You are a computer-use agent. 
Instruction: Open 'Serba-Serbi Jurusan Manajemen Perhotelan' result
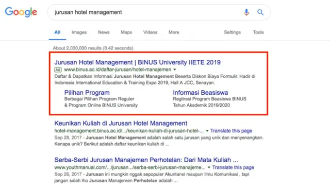coord(146,160)
